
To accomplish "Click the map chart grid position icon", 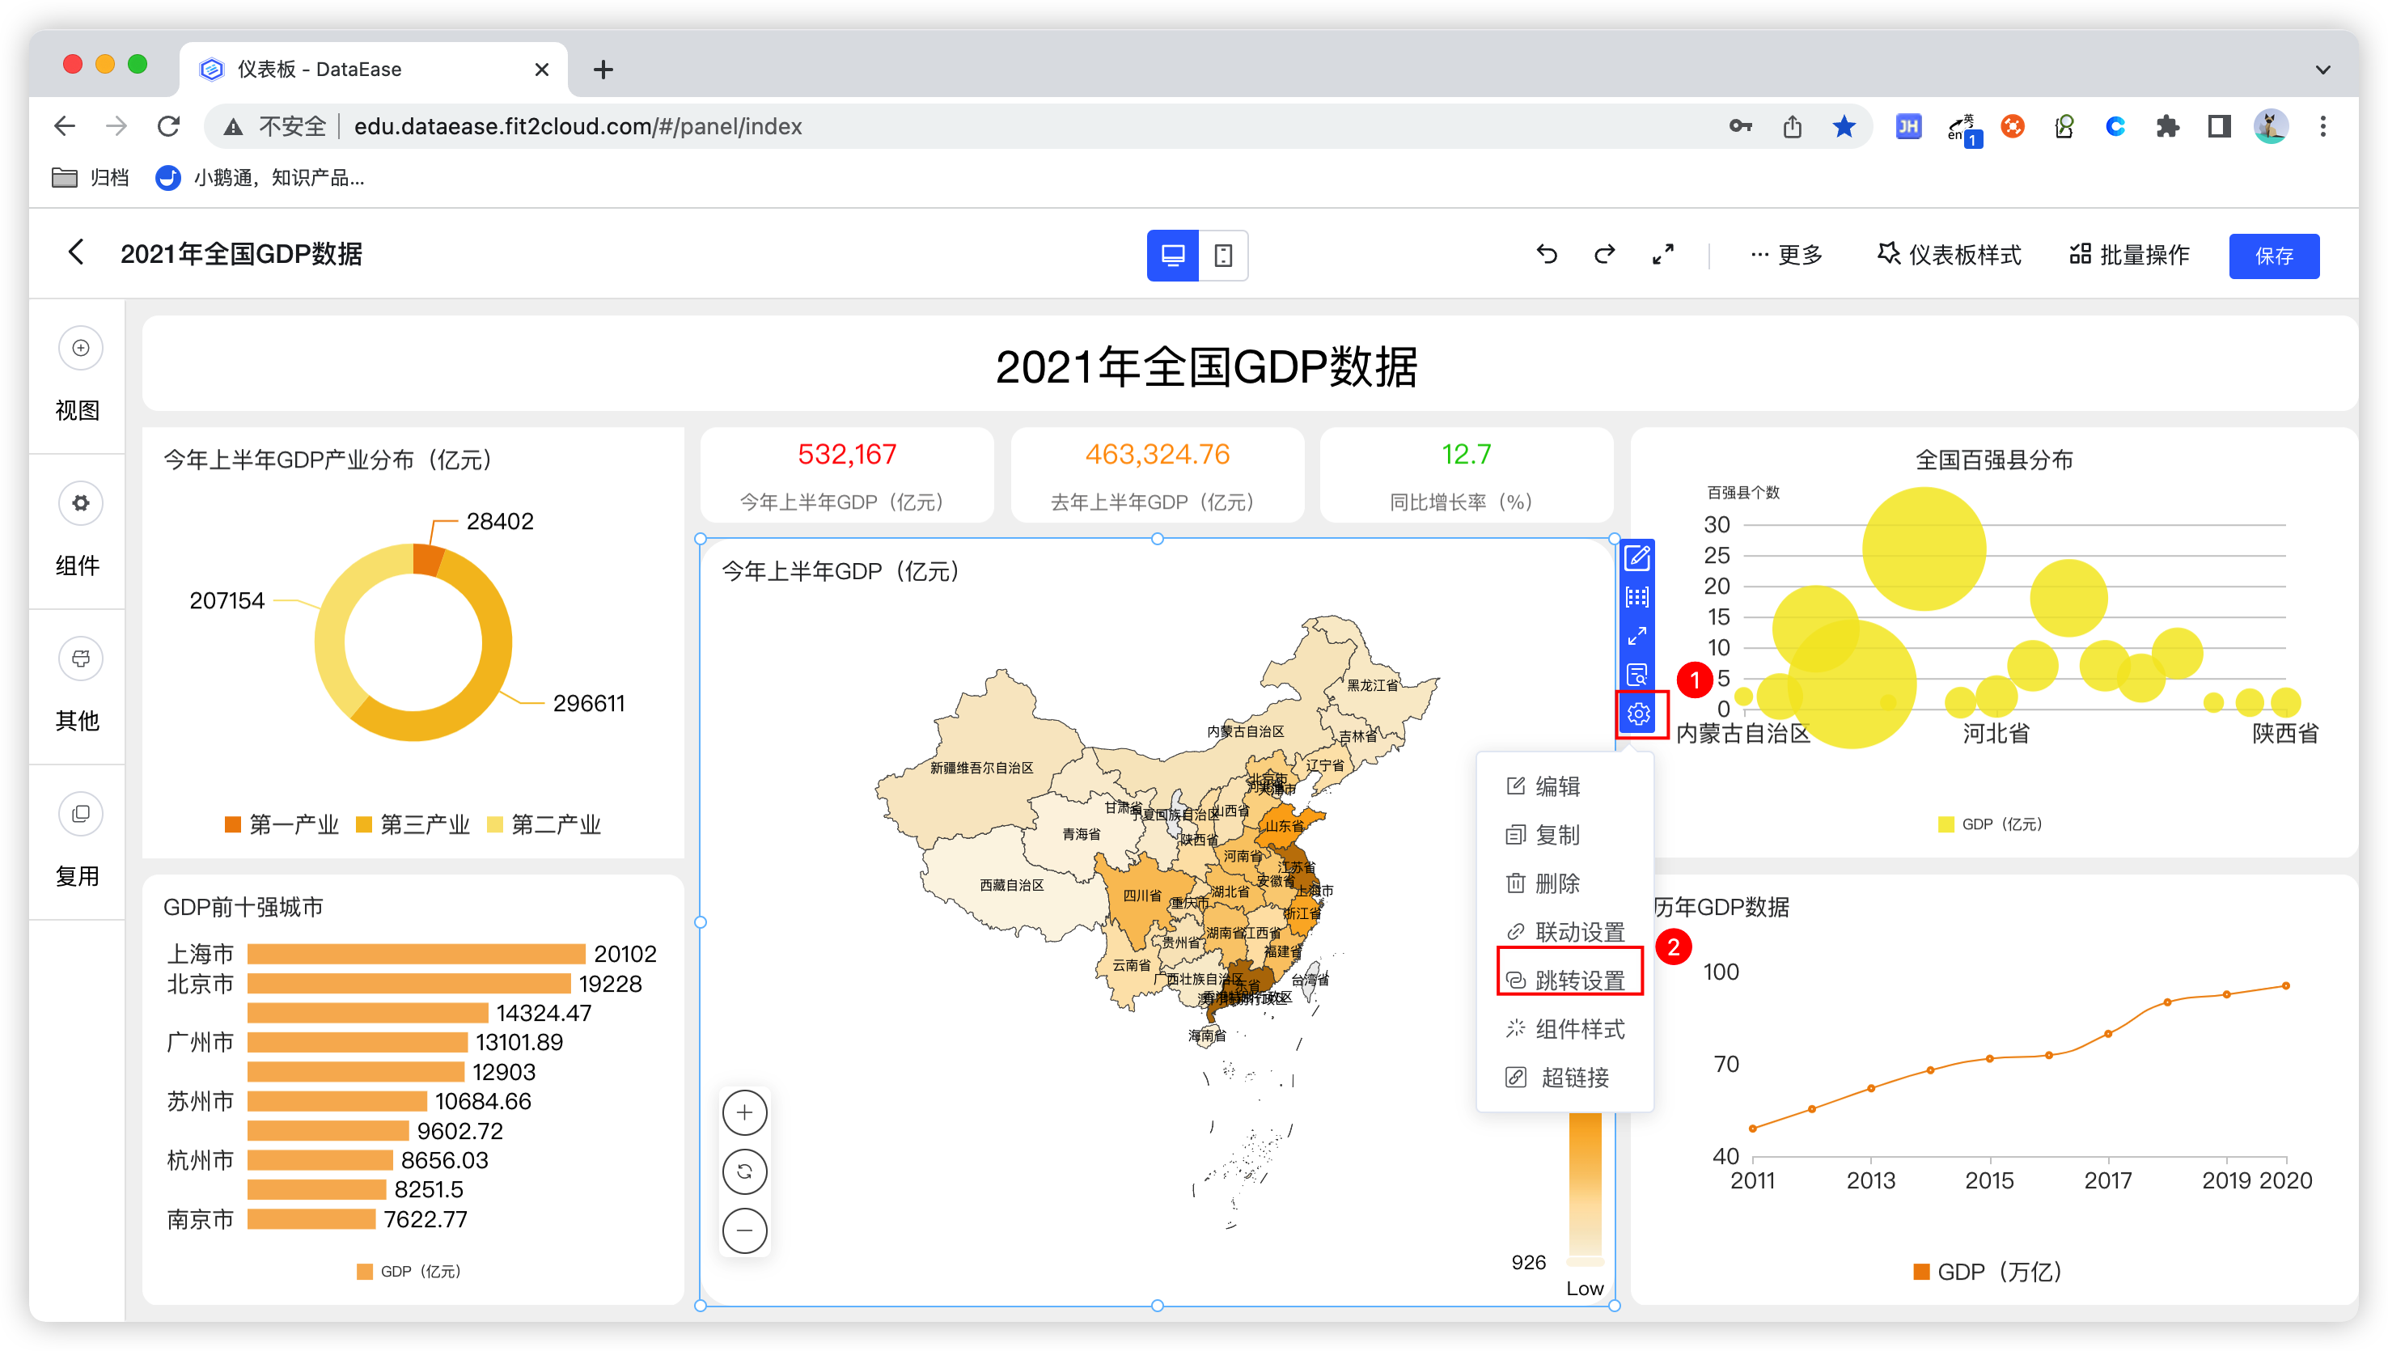I will (1636, 597).
